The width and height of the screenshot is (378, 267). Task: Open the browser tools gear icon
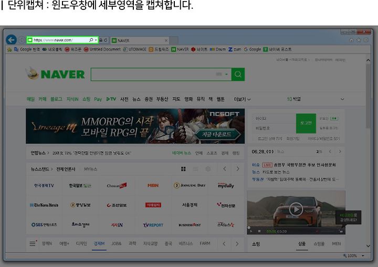tap(366, 40)
